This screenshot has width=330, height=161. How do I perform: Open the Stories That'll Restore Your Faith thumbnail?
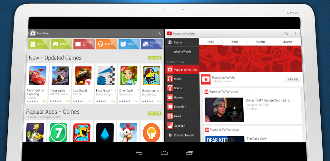[x=224, y=109]
